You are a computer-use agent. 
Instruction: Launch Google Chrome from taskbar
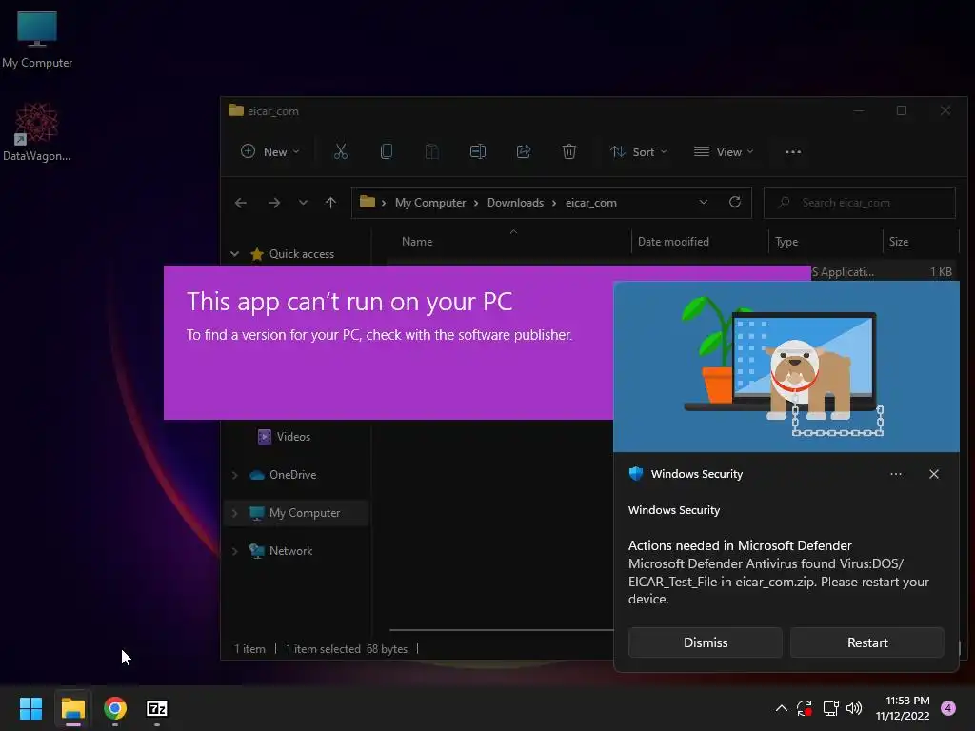point(115,708)
